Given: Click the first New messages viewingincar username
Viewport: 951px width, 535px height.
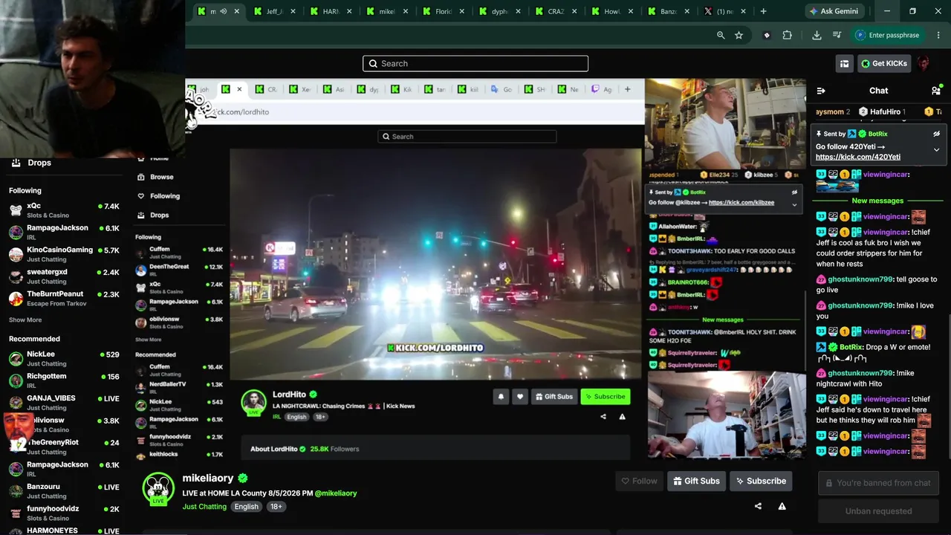Looking at the screenshot, I should pyautogui.click(x=886, y=217).
